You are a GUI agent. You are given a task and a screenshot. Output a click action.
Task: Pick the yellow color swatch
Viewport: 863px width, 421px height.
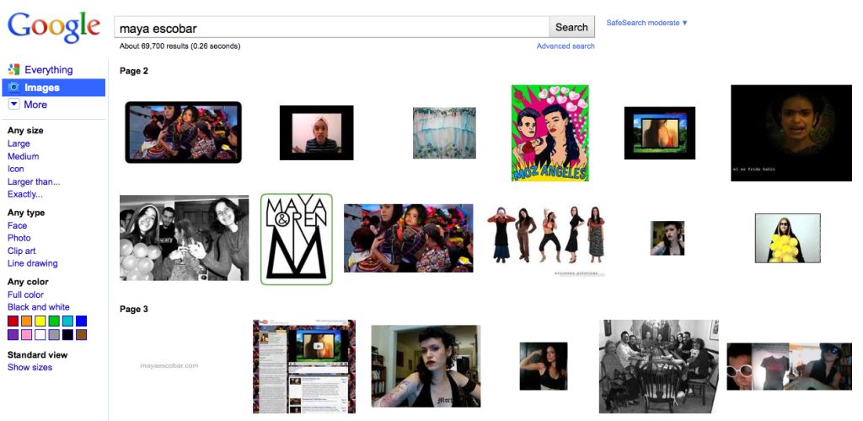(x=40, y=321)
